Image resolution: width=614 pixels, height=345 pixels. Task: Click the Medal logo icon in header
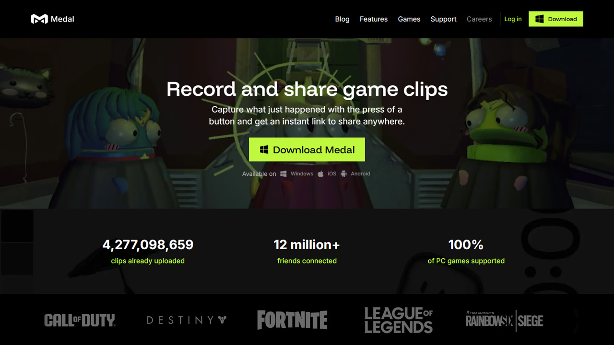pos(39,19)
